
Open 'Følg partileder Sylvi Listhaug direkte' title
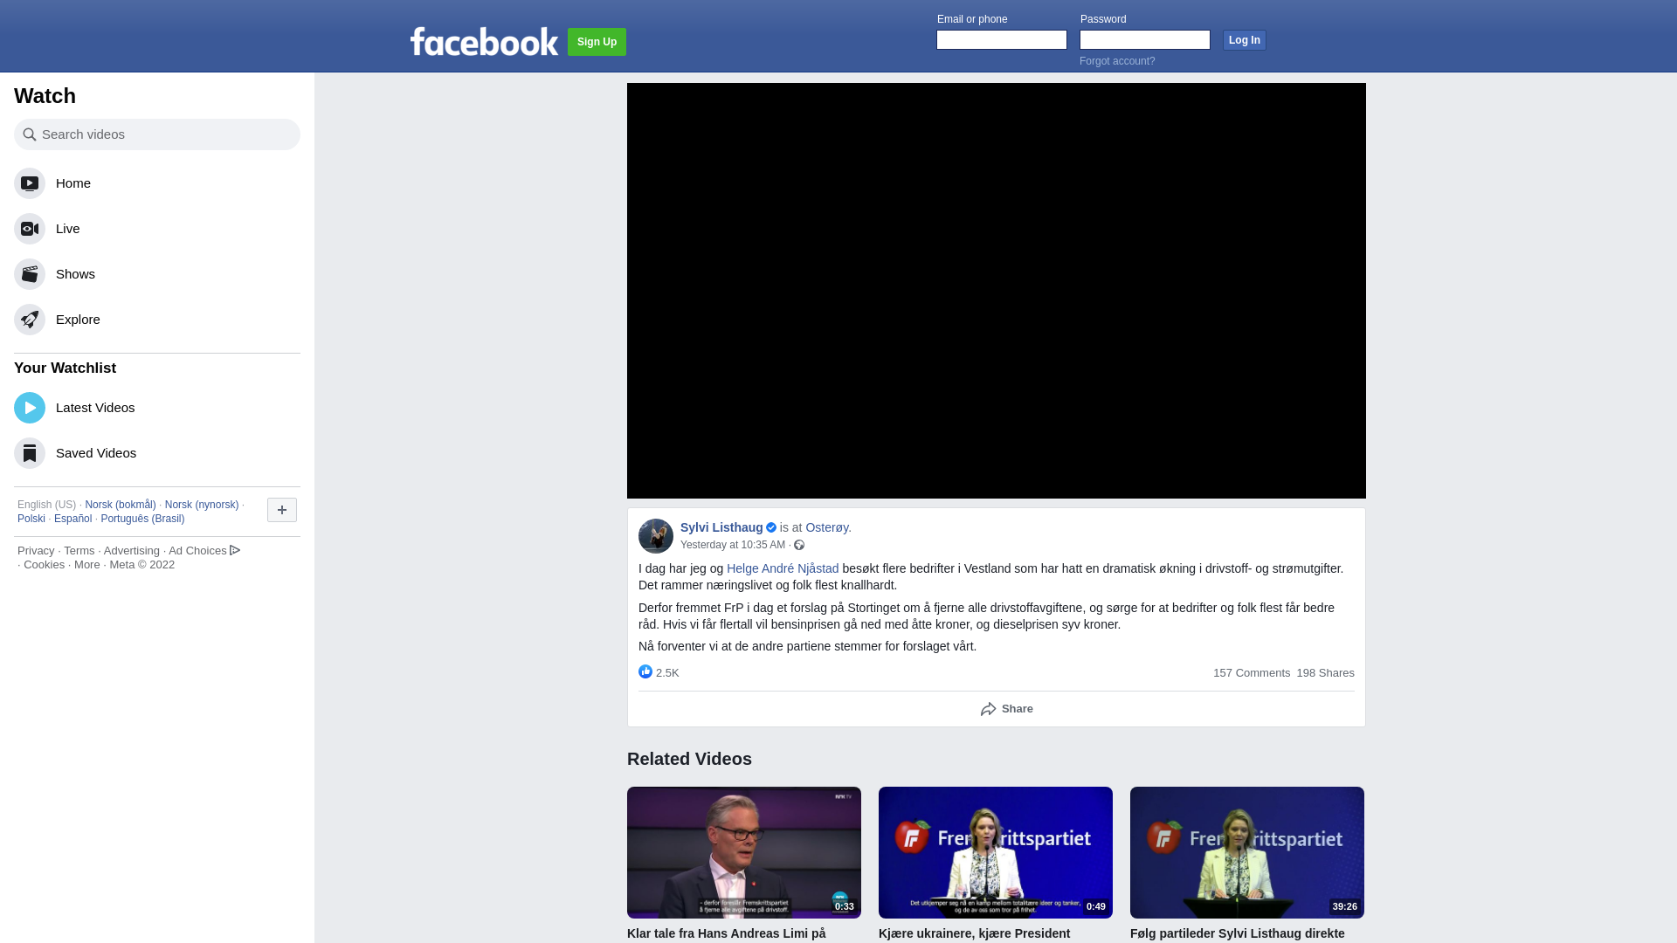[1238, 933]
